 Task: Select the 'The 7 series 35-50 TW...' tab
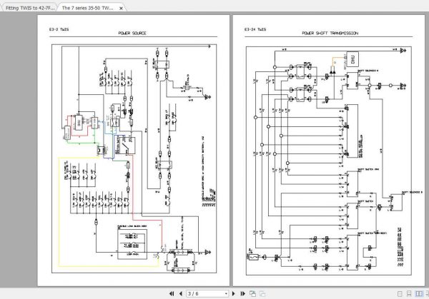pos(87,8)
